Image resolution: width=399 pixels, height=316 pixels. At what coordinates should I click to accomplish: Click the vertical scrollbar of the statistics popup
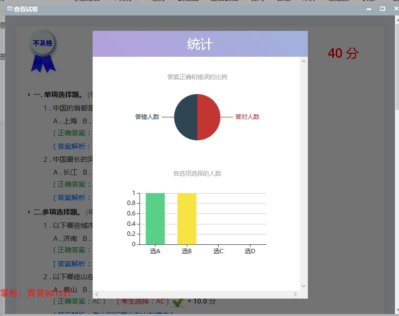click(303, 174)
